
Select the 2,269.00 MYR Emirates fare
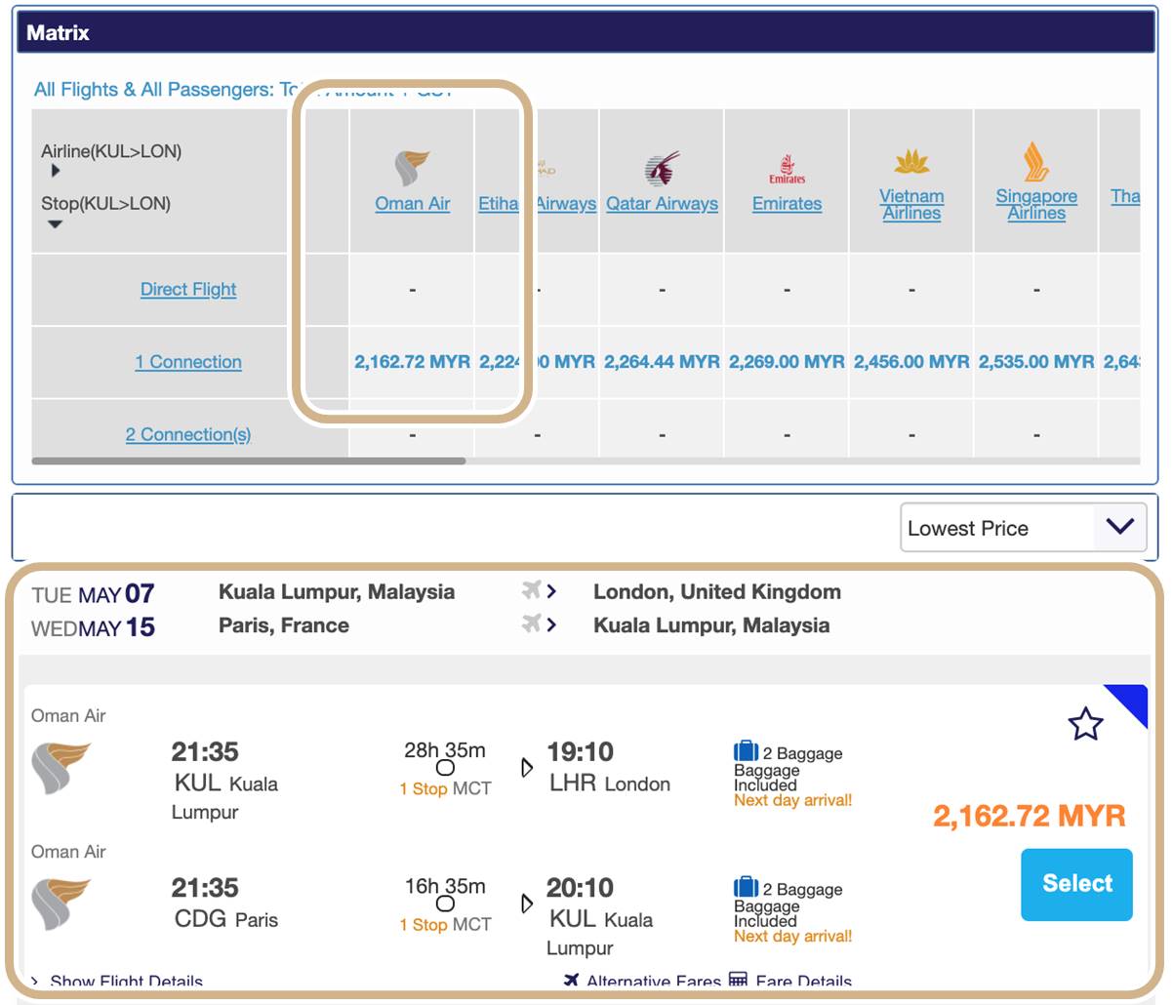point(787,362)
